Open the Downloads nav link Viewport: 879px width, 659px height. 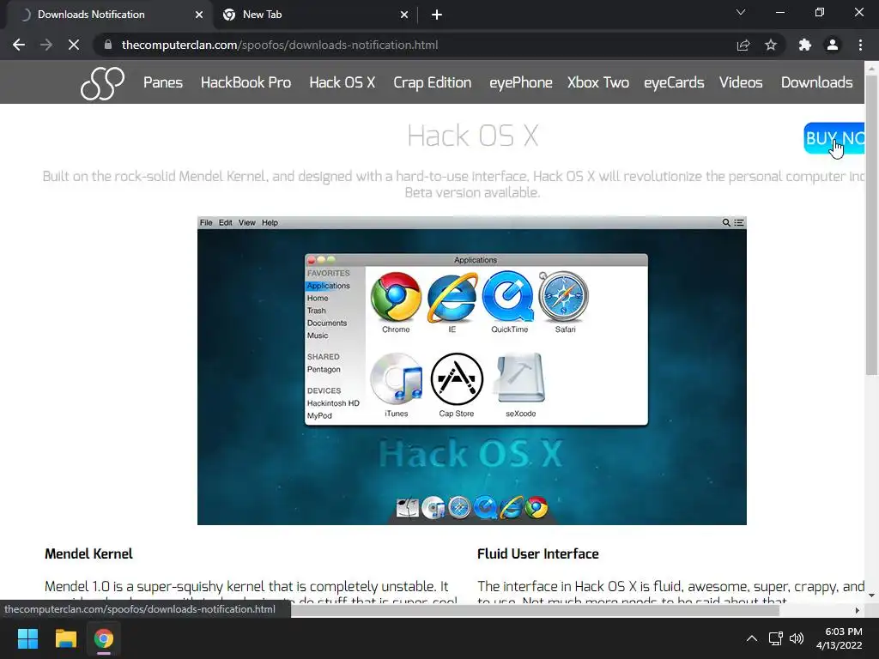(x=817, y=82)
